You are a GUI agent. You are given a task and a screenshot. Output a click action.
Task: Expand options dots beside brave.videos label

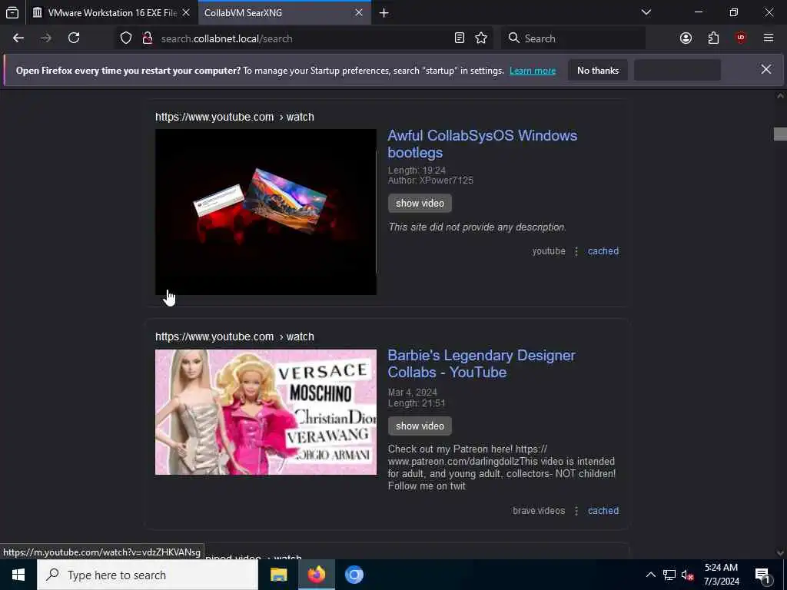[576, 511]
